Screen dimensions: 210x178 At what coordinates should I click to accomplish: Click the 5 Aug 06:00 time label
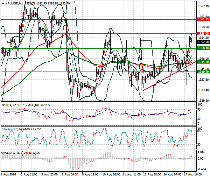point(70,175)
